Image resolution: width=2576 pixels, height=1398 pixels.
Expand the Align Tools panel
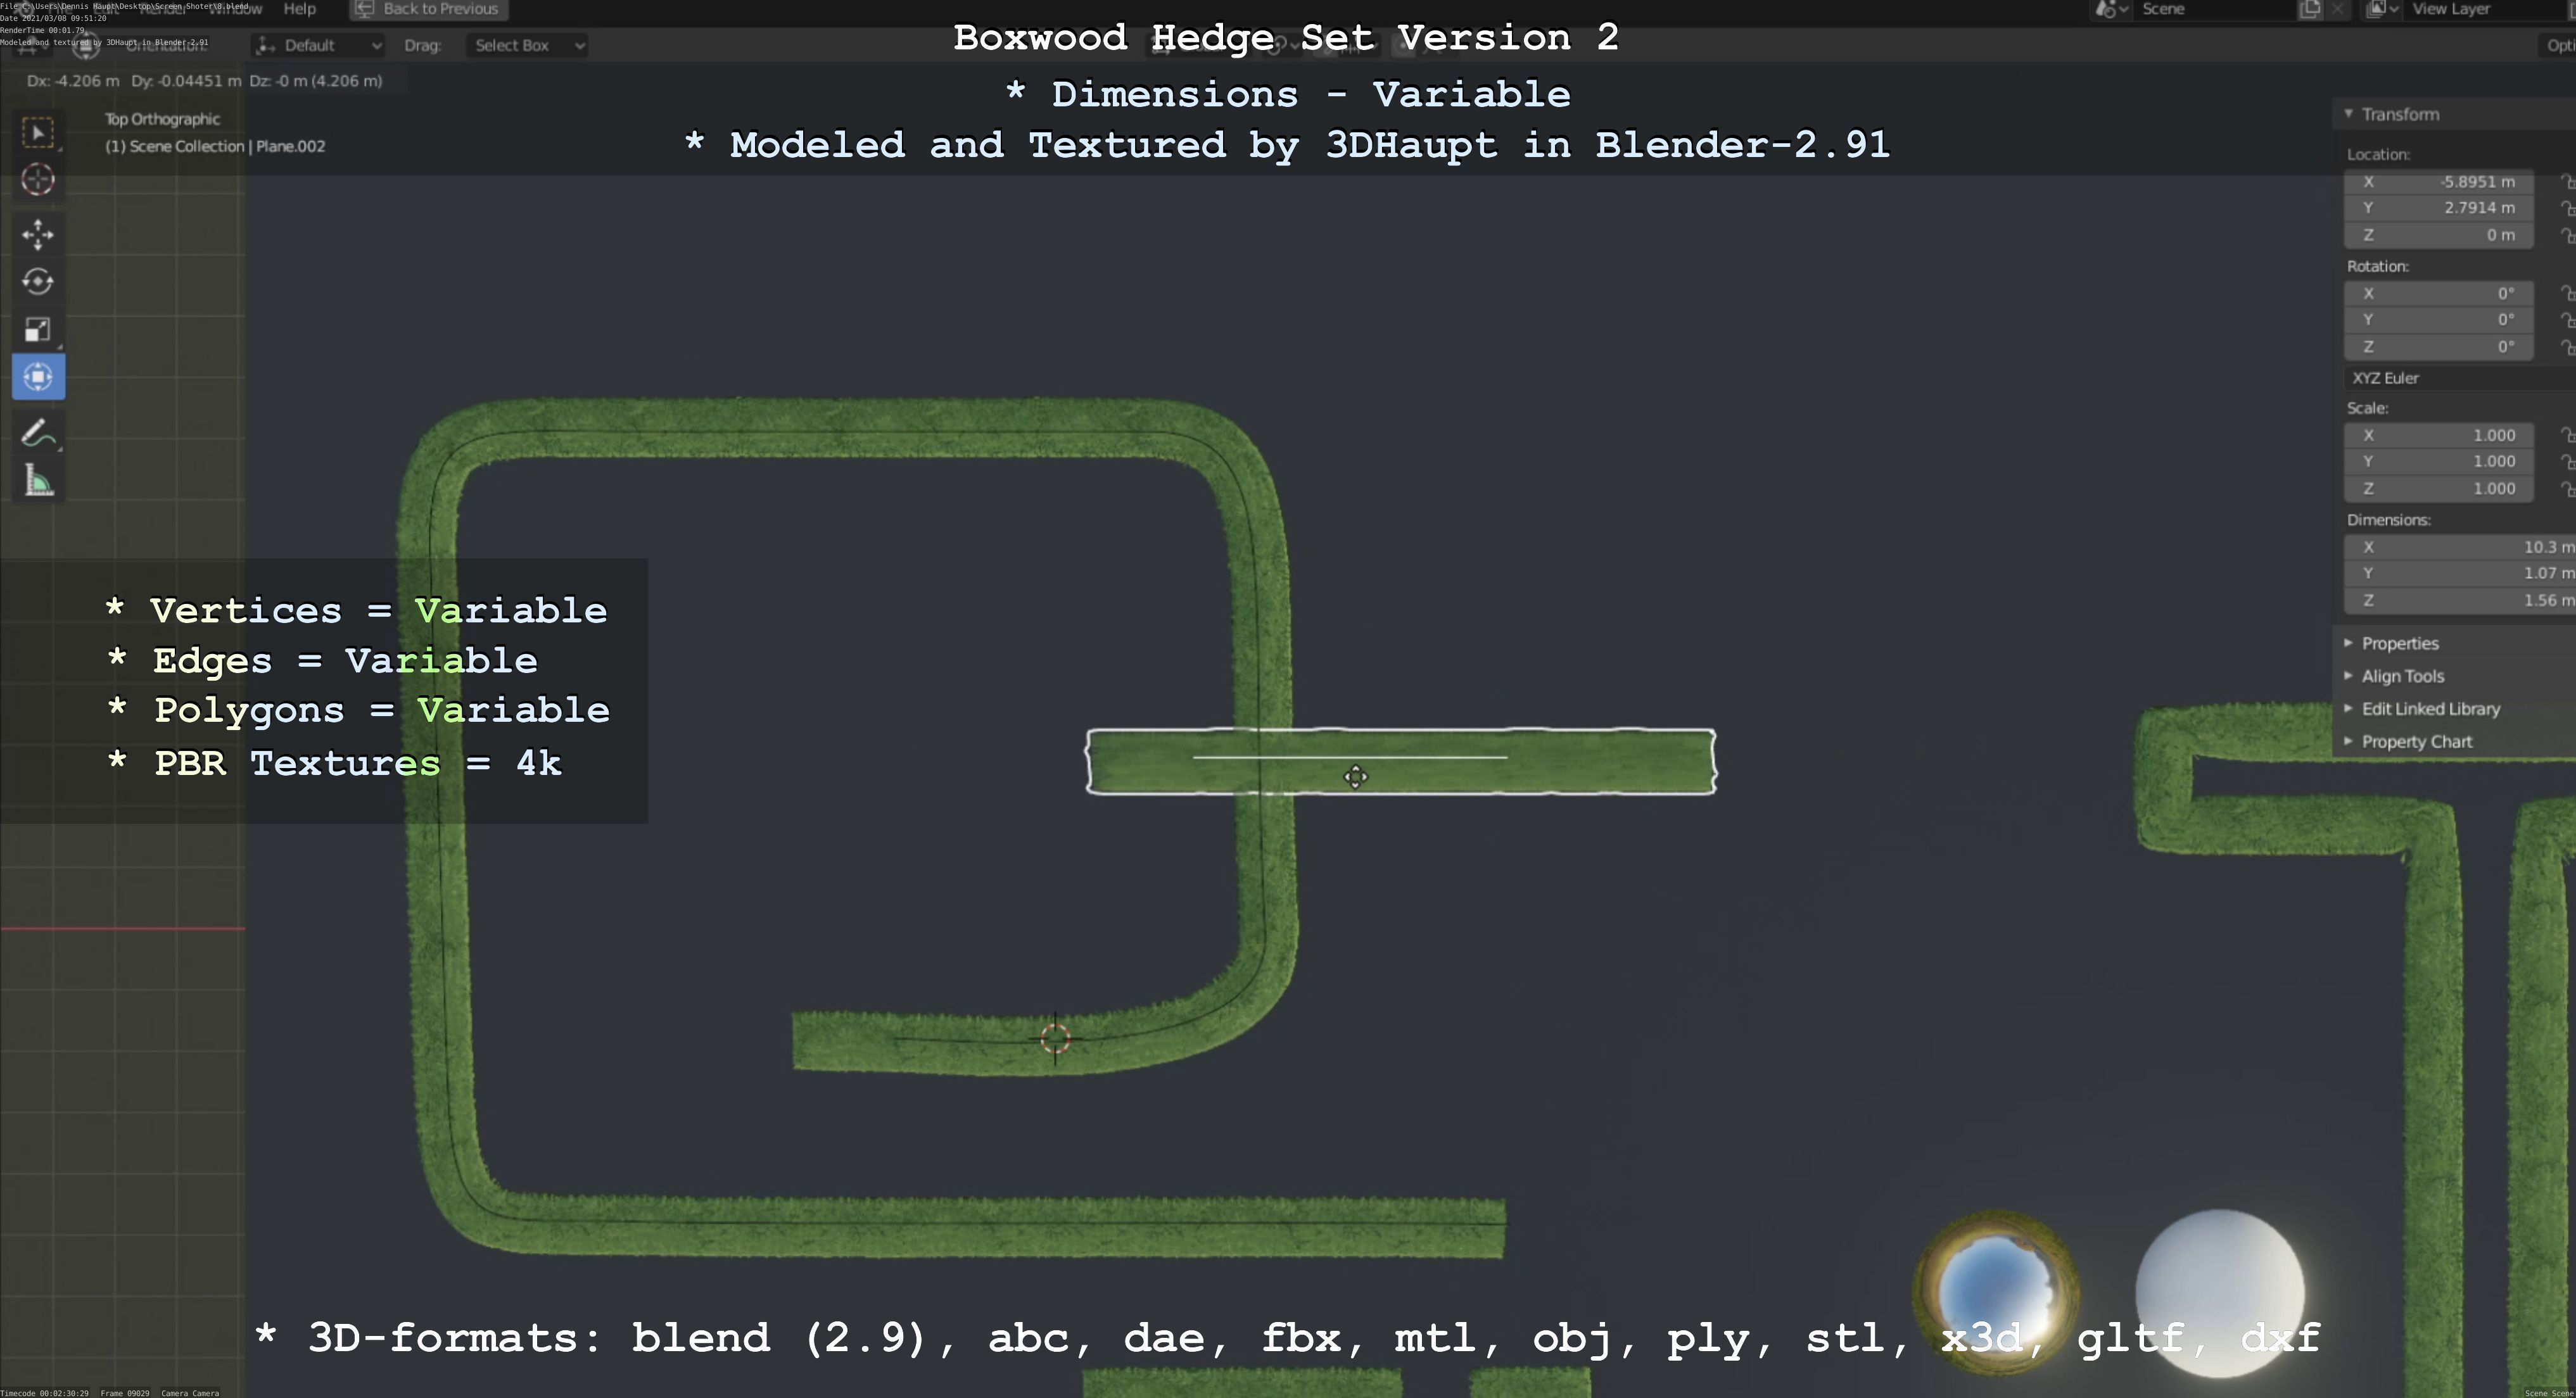[2402, 676]
